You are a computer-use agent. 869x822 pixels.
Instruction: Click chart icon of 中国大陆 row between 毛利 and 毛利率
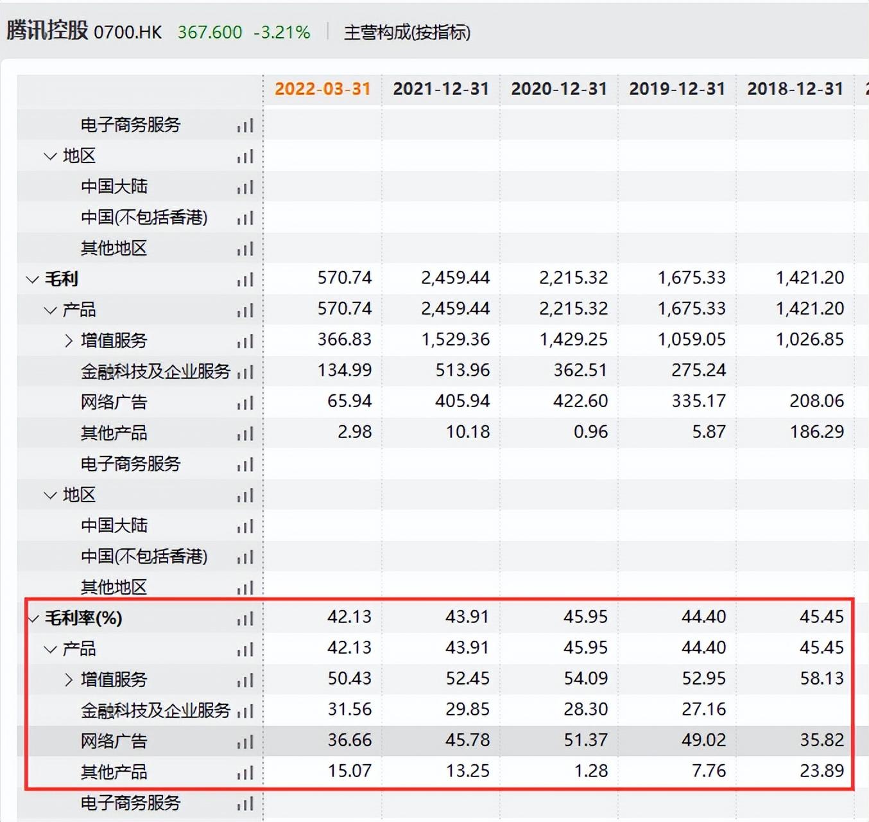245,526
